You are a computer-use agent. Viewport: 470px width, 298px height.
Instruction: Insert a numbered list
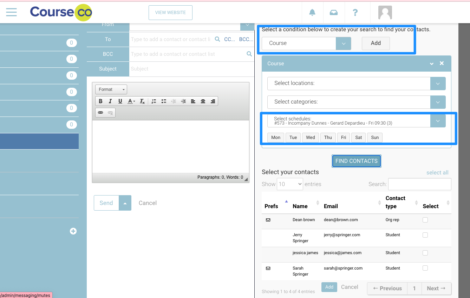154,101
